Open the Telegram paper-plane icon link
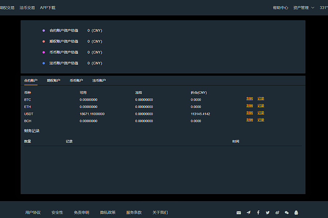The height and width of the screenshot is (218, 328). click(249, 212)
